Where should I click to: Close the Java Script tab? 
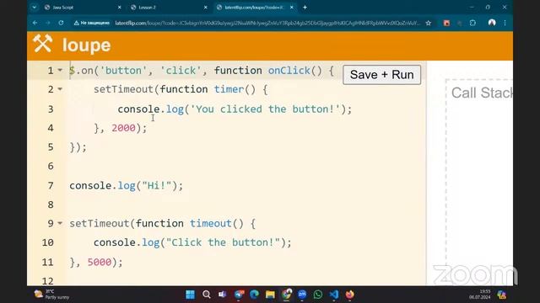pyautogui.click(x=120, y=8)
